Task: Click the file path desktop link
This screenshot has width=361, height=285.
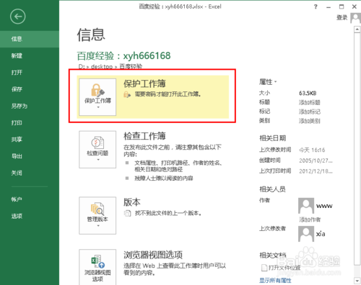Action: (x=102, y=66)
